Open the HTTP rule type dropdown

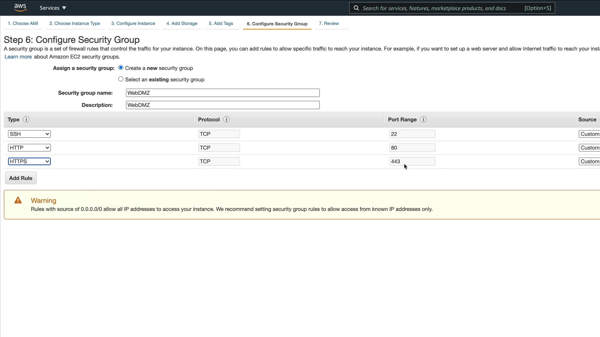(x=29, y=148)
